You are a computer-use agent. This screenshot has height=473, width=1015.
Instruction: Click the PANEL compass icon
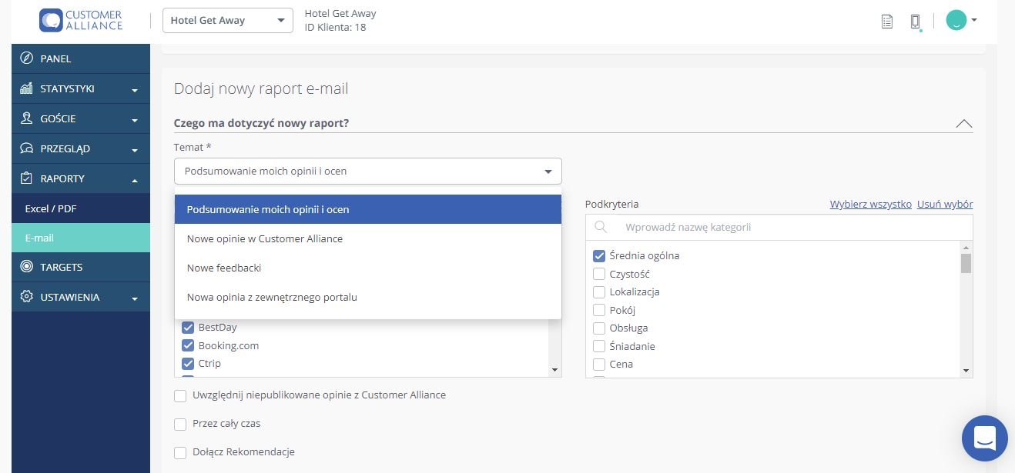pos(27,58)
